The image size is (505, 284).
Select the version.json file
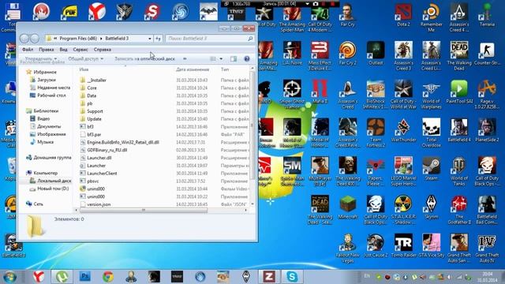(99, 204)
